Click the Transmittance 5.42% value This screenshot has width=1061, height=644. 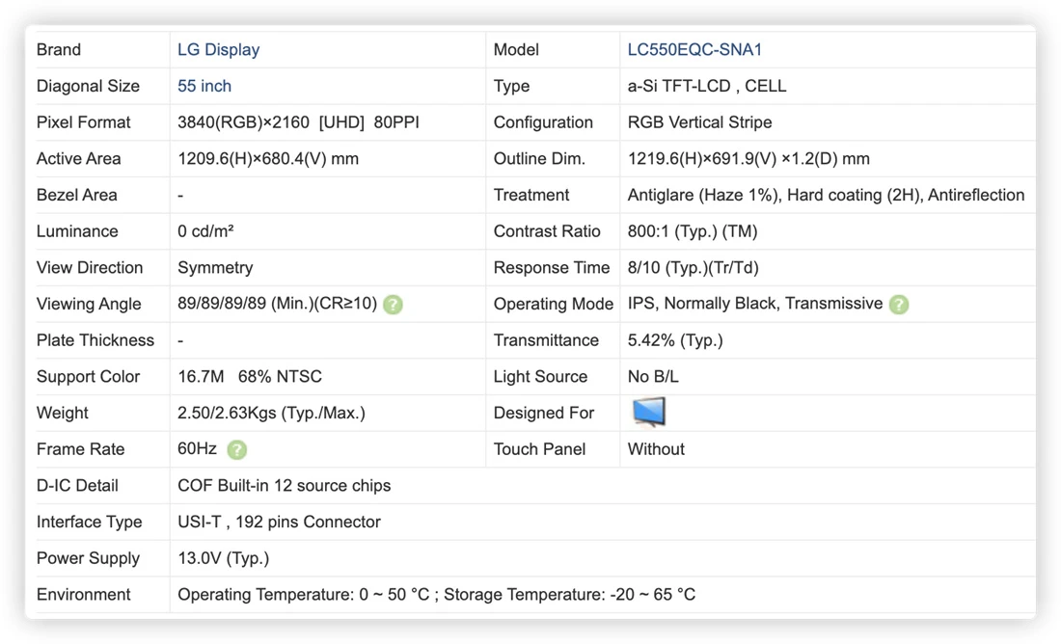tap(674, 340)
